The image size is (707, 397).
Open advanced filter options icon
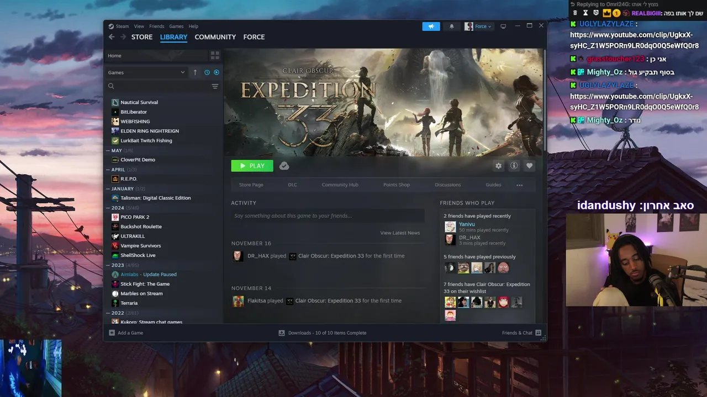pos(215,86)
